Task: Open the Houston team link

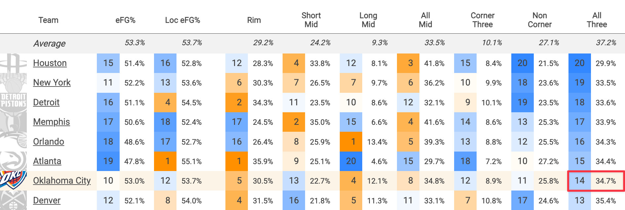Action: coord(50,63)
